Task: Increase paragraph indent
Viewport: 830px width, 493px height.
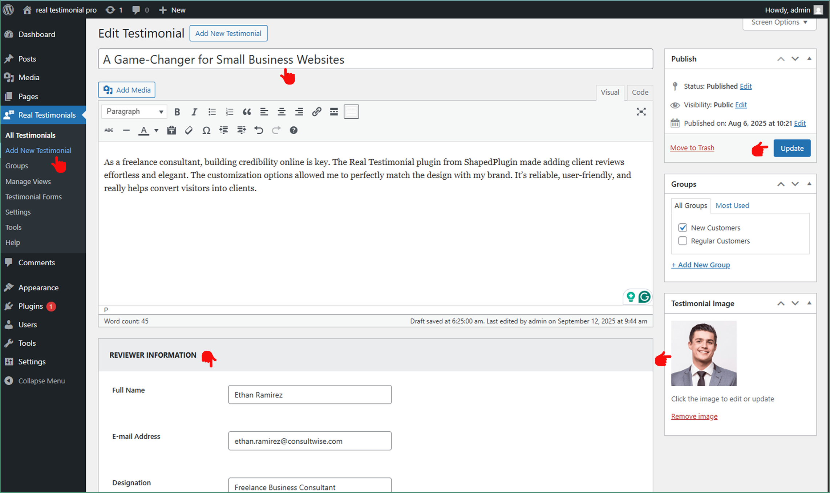Action: click(241, 130)
